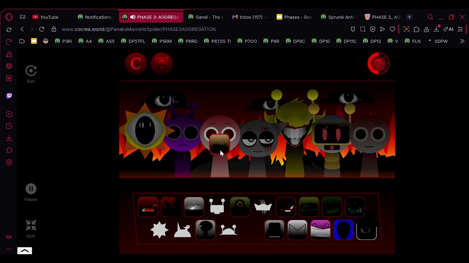Choose the gray dark-screen box icon
469x263 pixels.
(x=274, y=230)
